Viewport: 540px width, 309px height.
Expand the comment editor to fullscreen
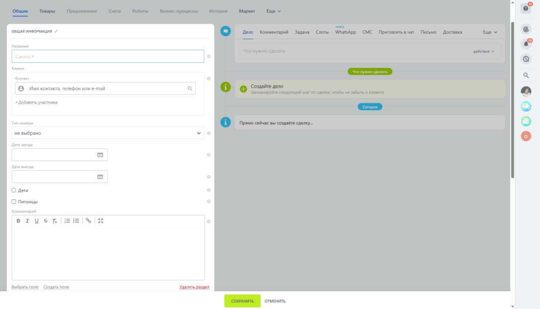click(100, 220)
